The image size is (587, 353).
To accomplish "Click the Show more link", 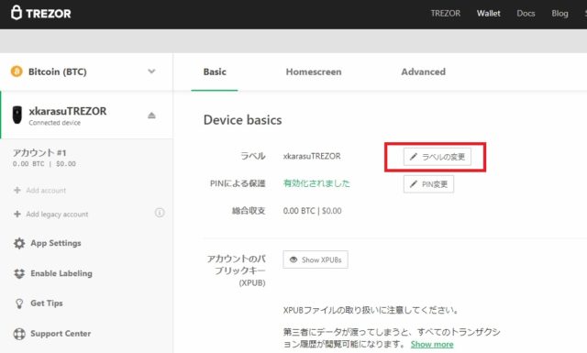I will [x=432, y=344].
